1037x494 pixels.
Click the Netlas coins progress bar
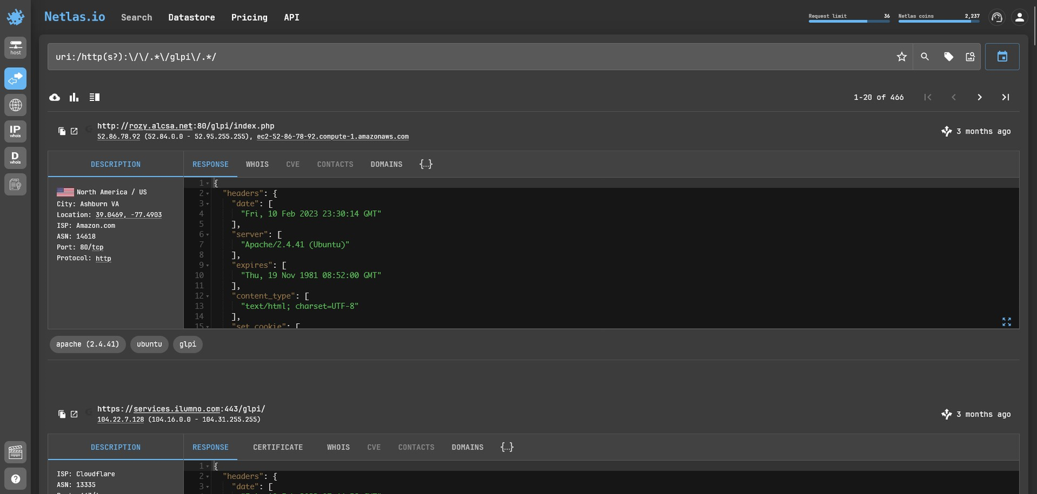(939, 21)
